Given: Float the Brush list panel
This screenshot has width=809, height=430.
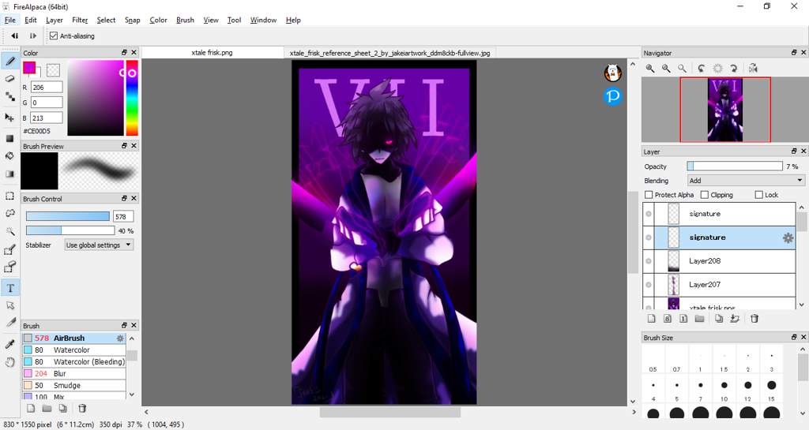Looking at the screenshot, I should click(124, 326).
